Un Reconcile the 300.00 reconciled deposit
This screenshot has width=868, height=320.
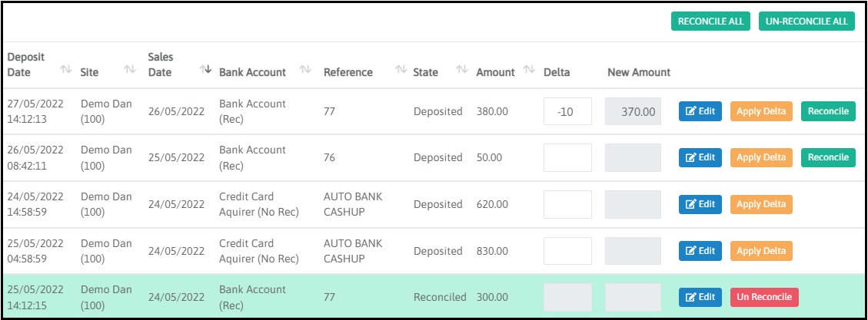coord(764,297)
